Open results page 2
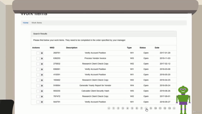Screen dimensions: 202x114 (118, 108)
